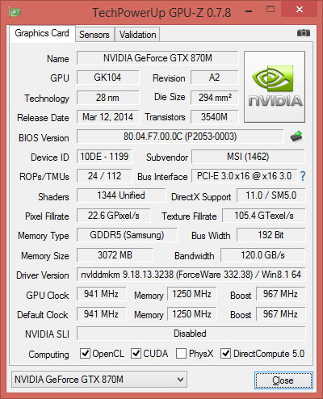
Task: Click the Default Clock row Memory 1250 MHz field
Action: tap(192, 314)
